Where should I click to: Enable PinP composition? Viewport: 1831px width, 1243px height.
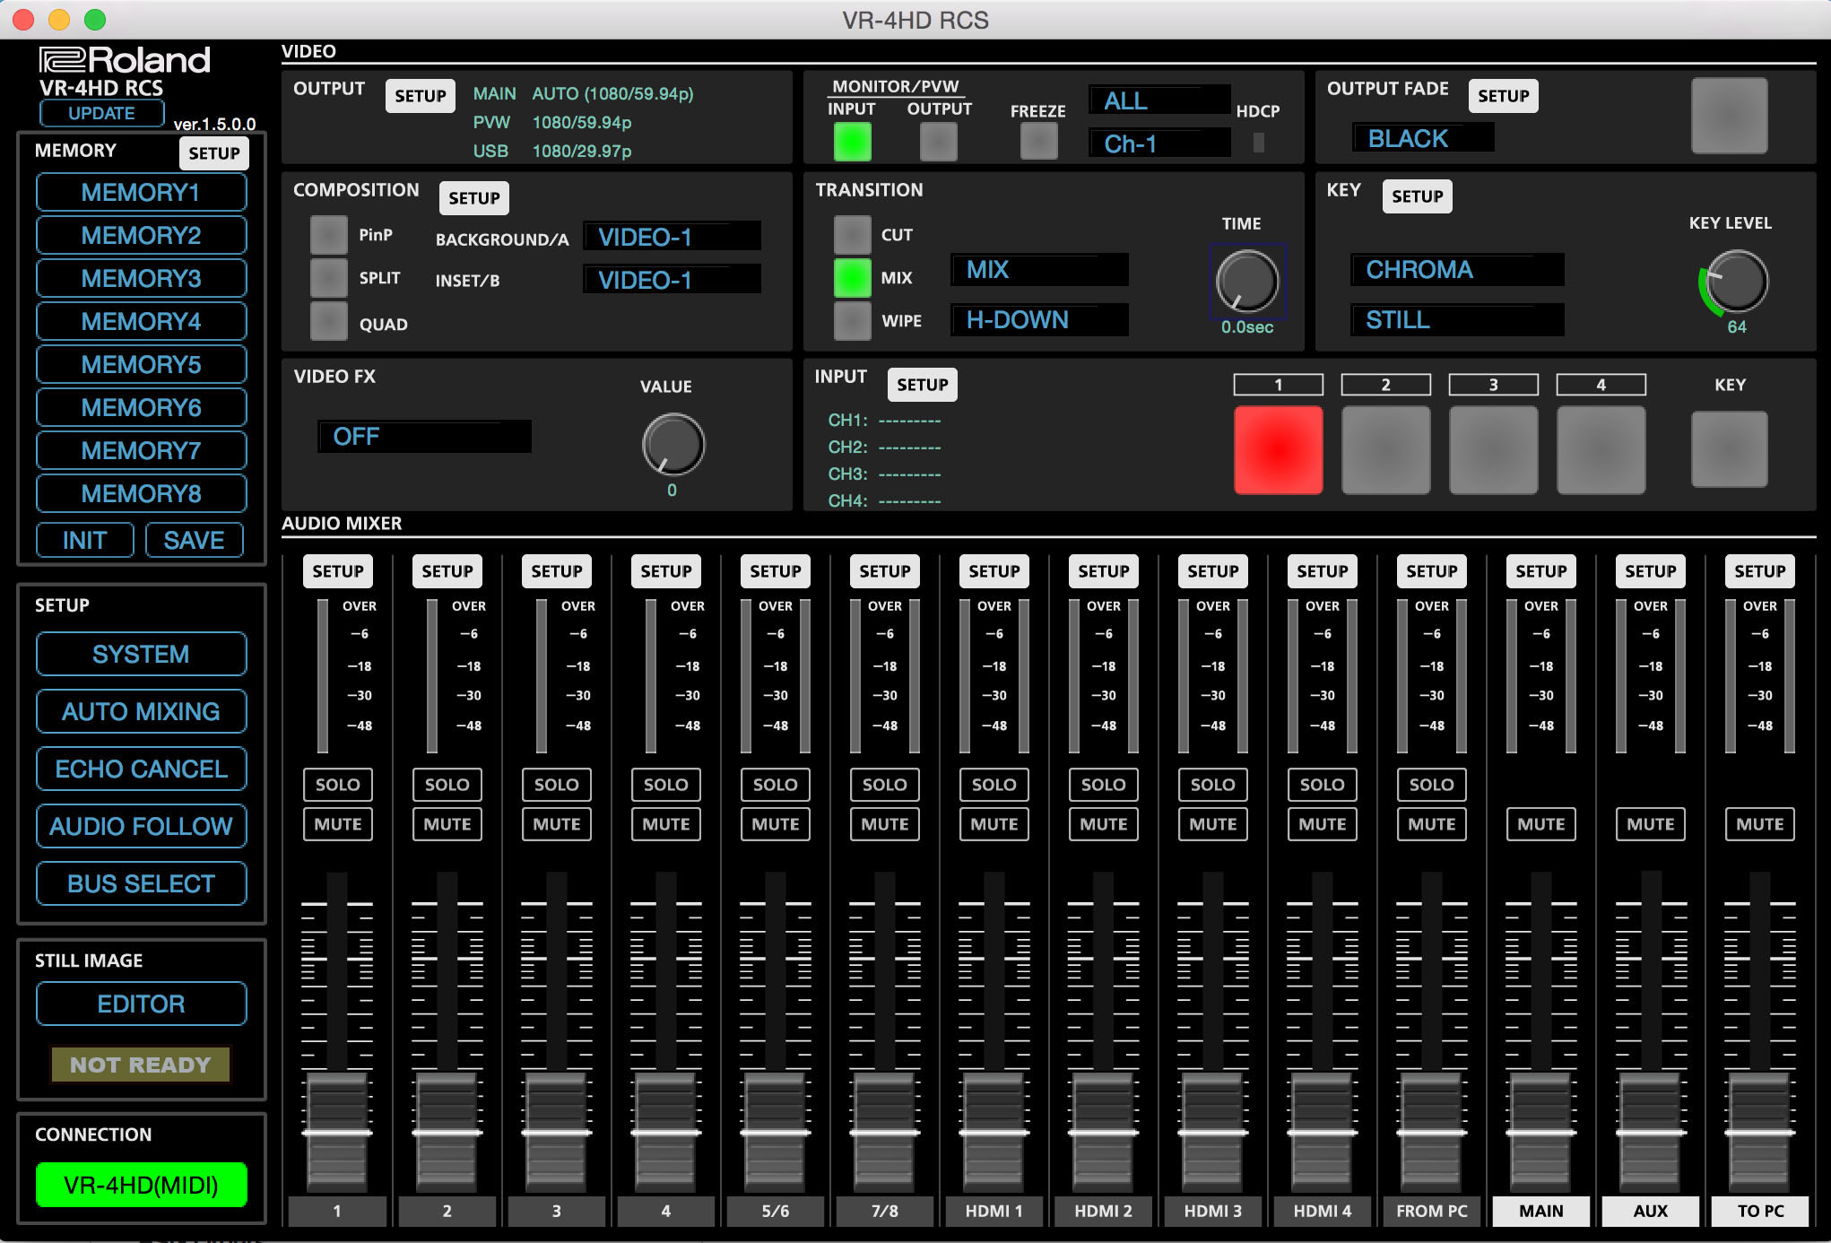(329, 235)
